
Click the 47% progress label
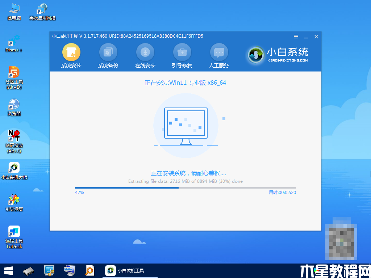coord(79,193)
